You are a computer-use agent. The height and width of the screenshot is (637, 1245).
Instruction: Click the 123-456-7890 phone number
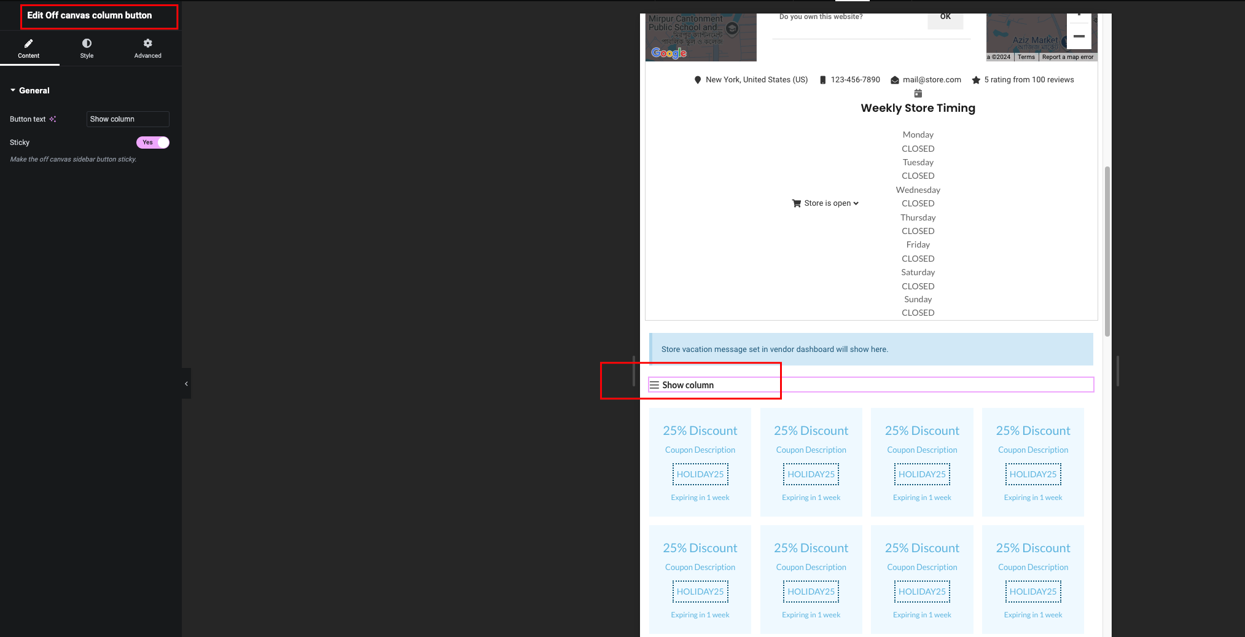pyautogui.click(x=856, y=80)
